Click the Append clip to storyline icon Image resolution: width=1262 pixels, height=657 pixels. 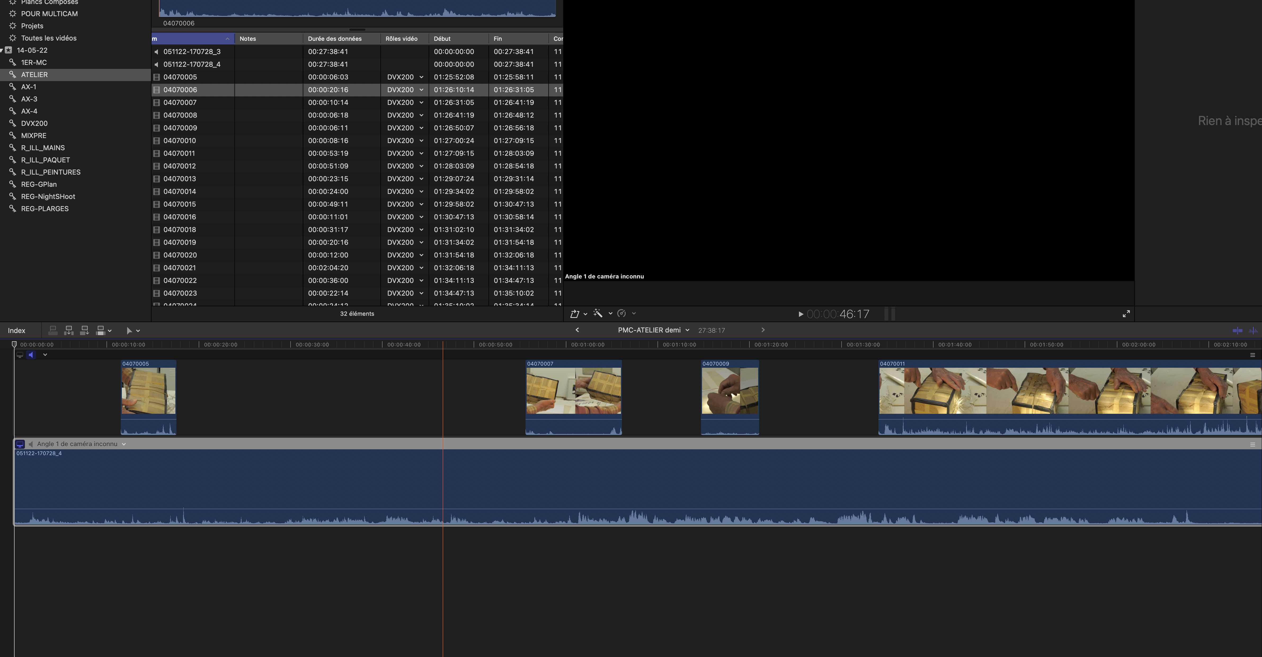point(84,331)
